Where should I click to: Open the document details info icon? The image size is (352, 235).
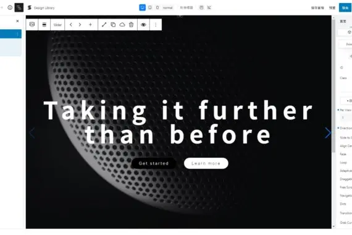click(10, 7)
